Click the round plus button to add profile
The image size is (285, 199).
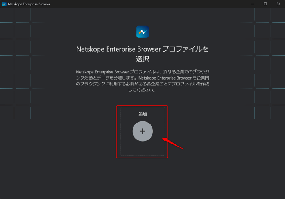(142, 131)
